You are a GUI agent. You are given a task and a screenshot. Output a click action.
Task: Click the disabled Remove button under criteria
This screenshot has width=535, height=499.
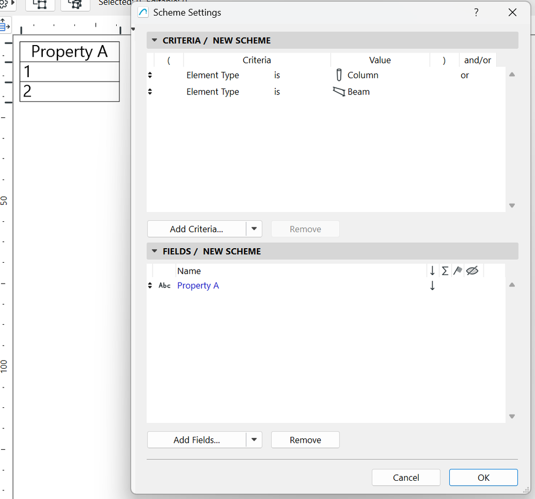click(305, 229)
